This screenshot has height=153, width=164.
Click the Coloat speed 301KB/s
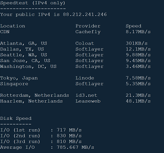click(137, 43)
